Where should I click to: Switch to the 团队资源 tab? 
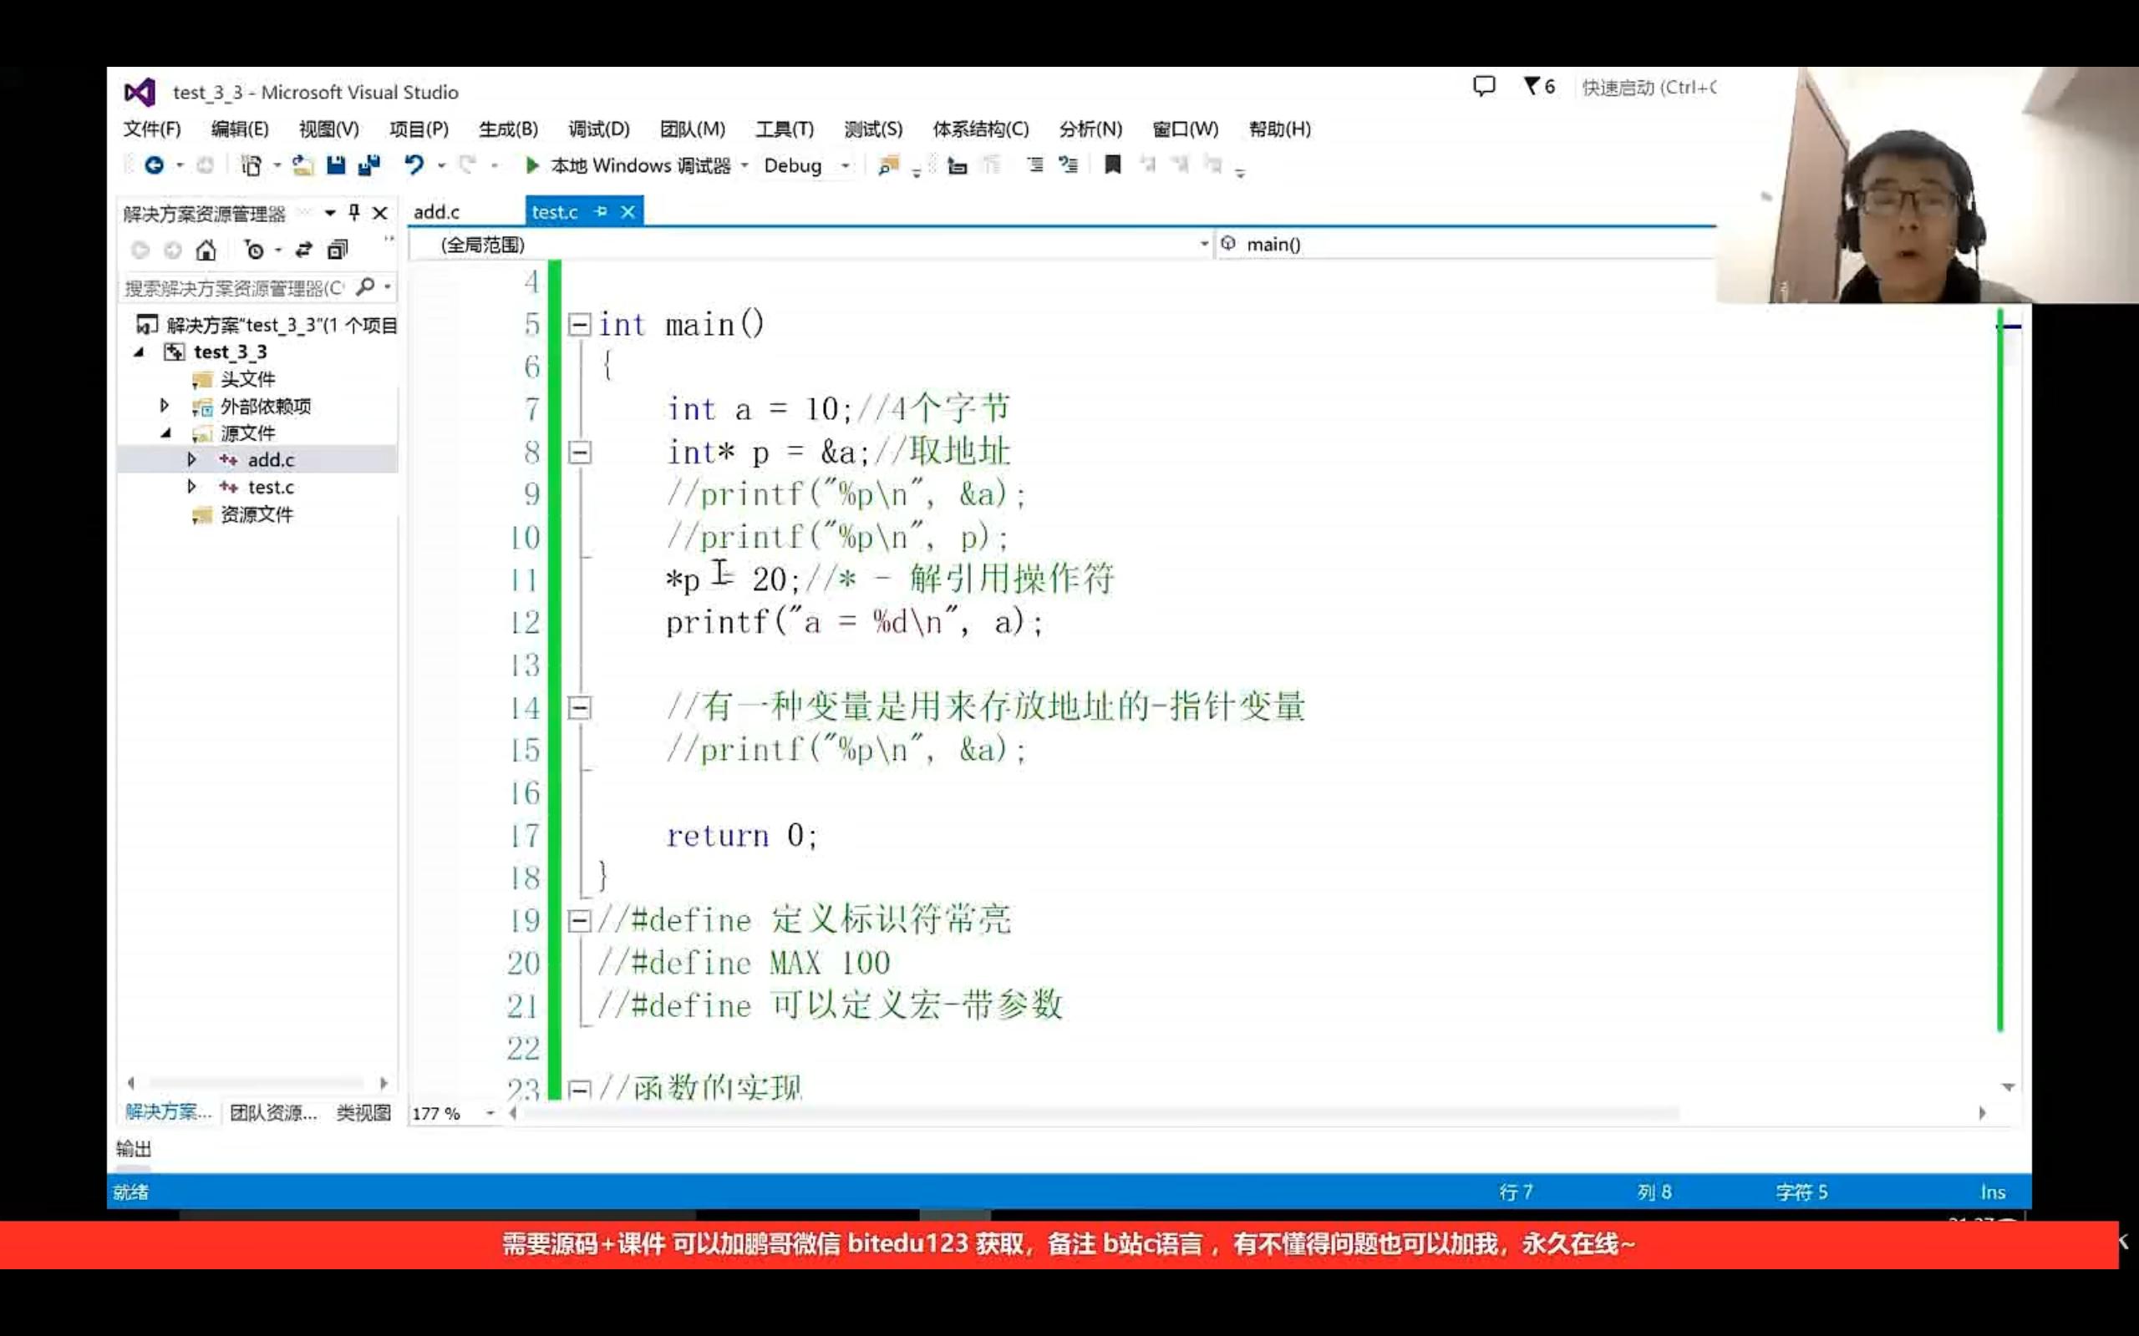click(x=273, y=1112)
